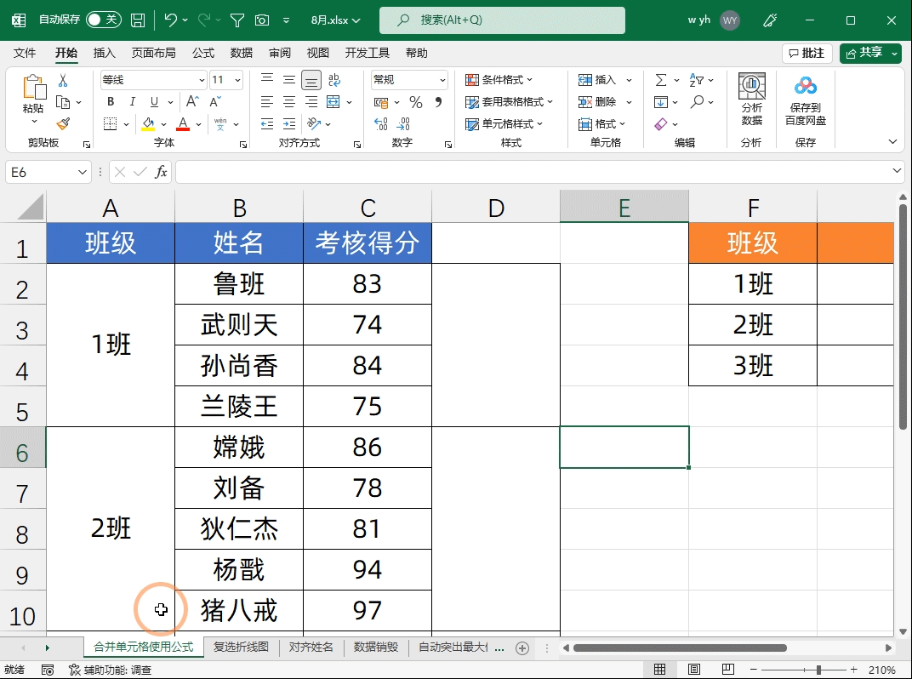912x679 pixels.
Task: Select the Format Painter tool
Action: pos(63,124)
